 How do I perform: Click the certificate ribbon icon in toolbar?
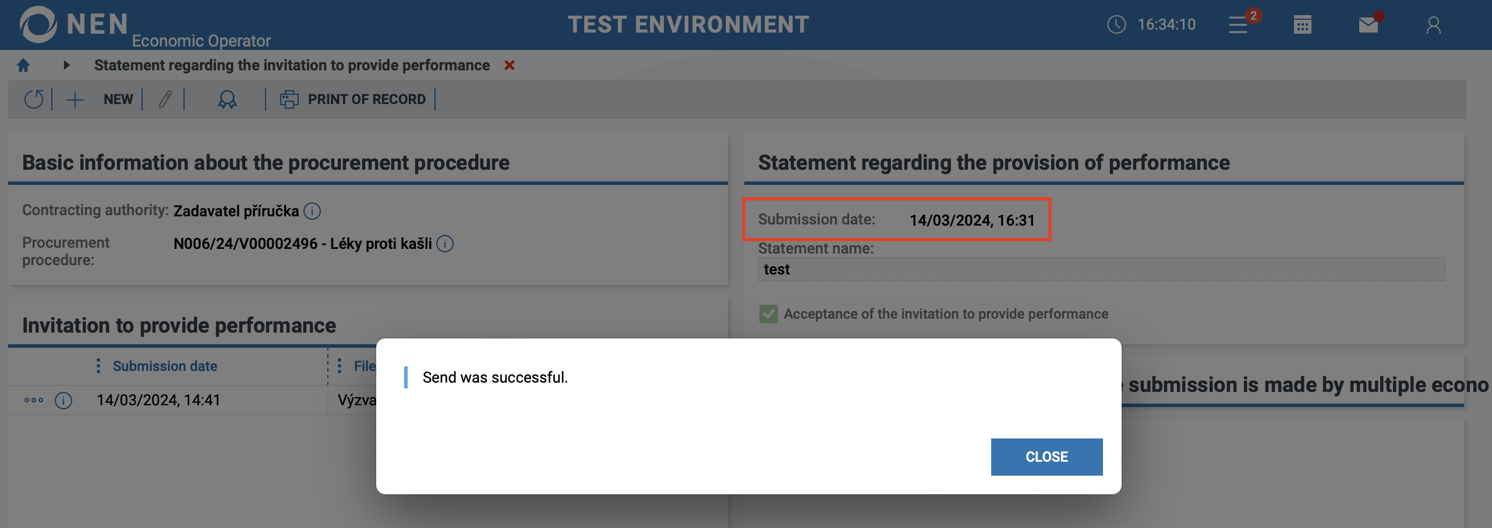[227, 99]
